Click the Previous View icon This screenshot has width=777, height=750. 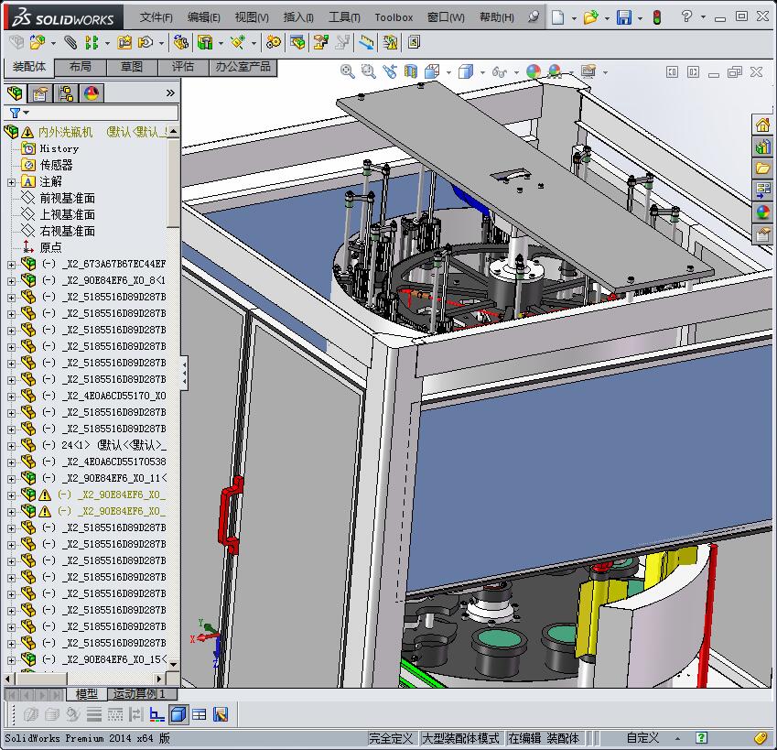pyautogui.click(x=390, y=71)
